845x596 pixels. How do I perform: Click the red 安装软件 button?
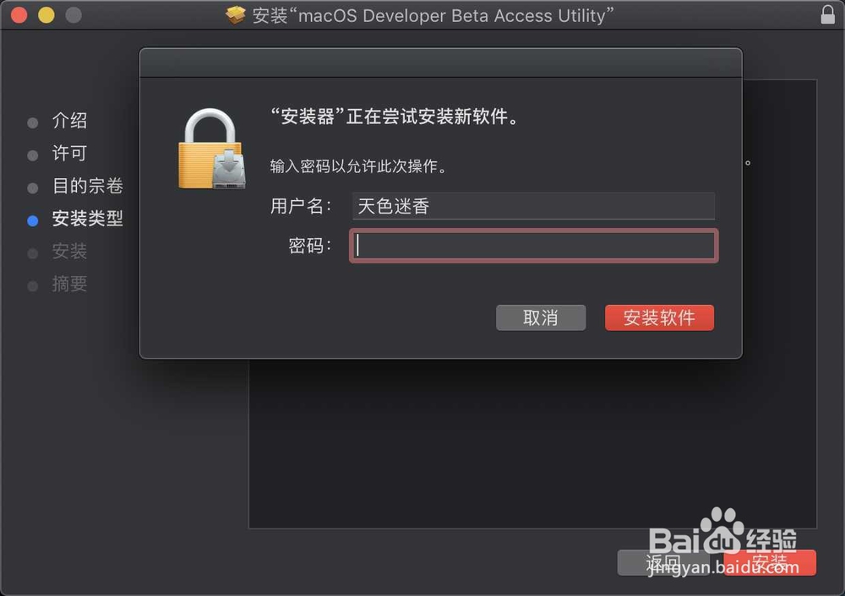click(659, 317)
